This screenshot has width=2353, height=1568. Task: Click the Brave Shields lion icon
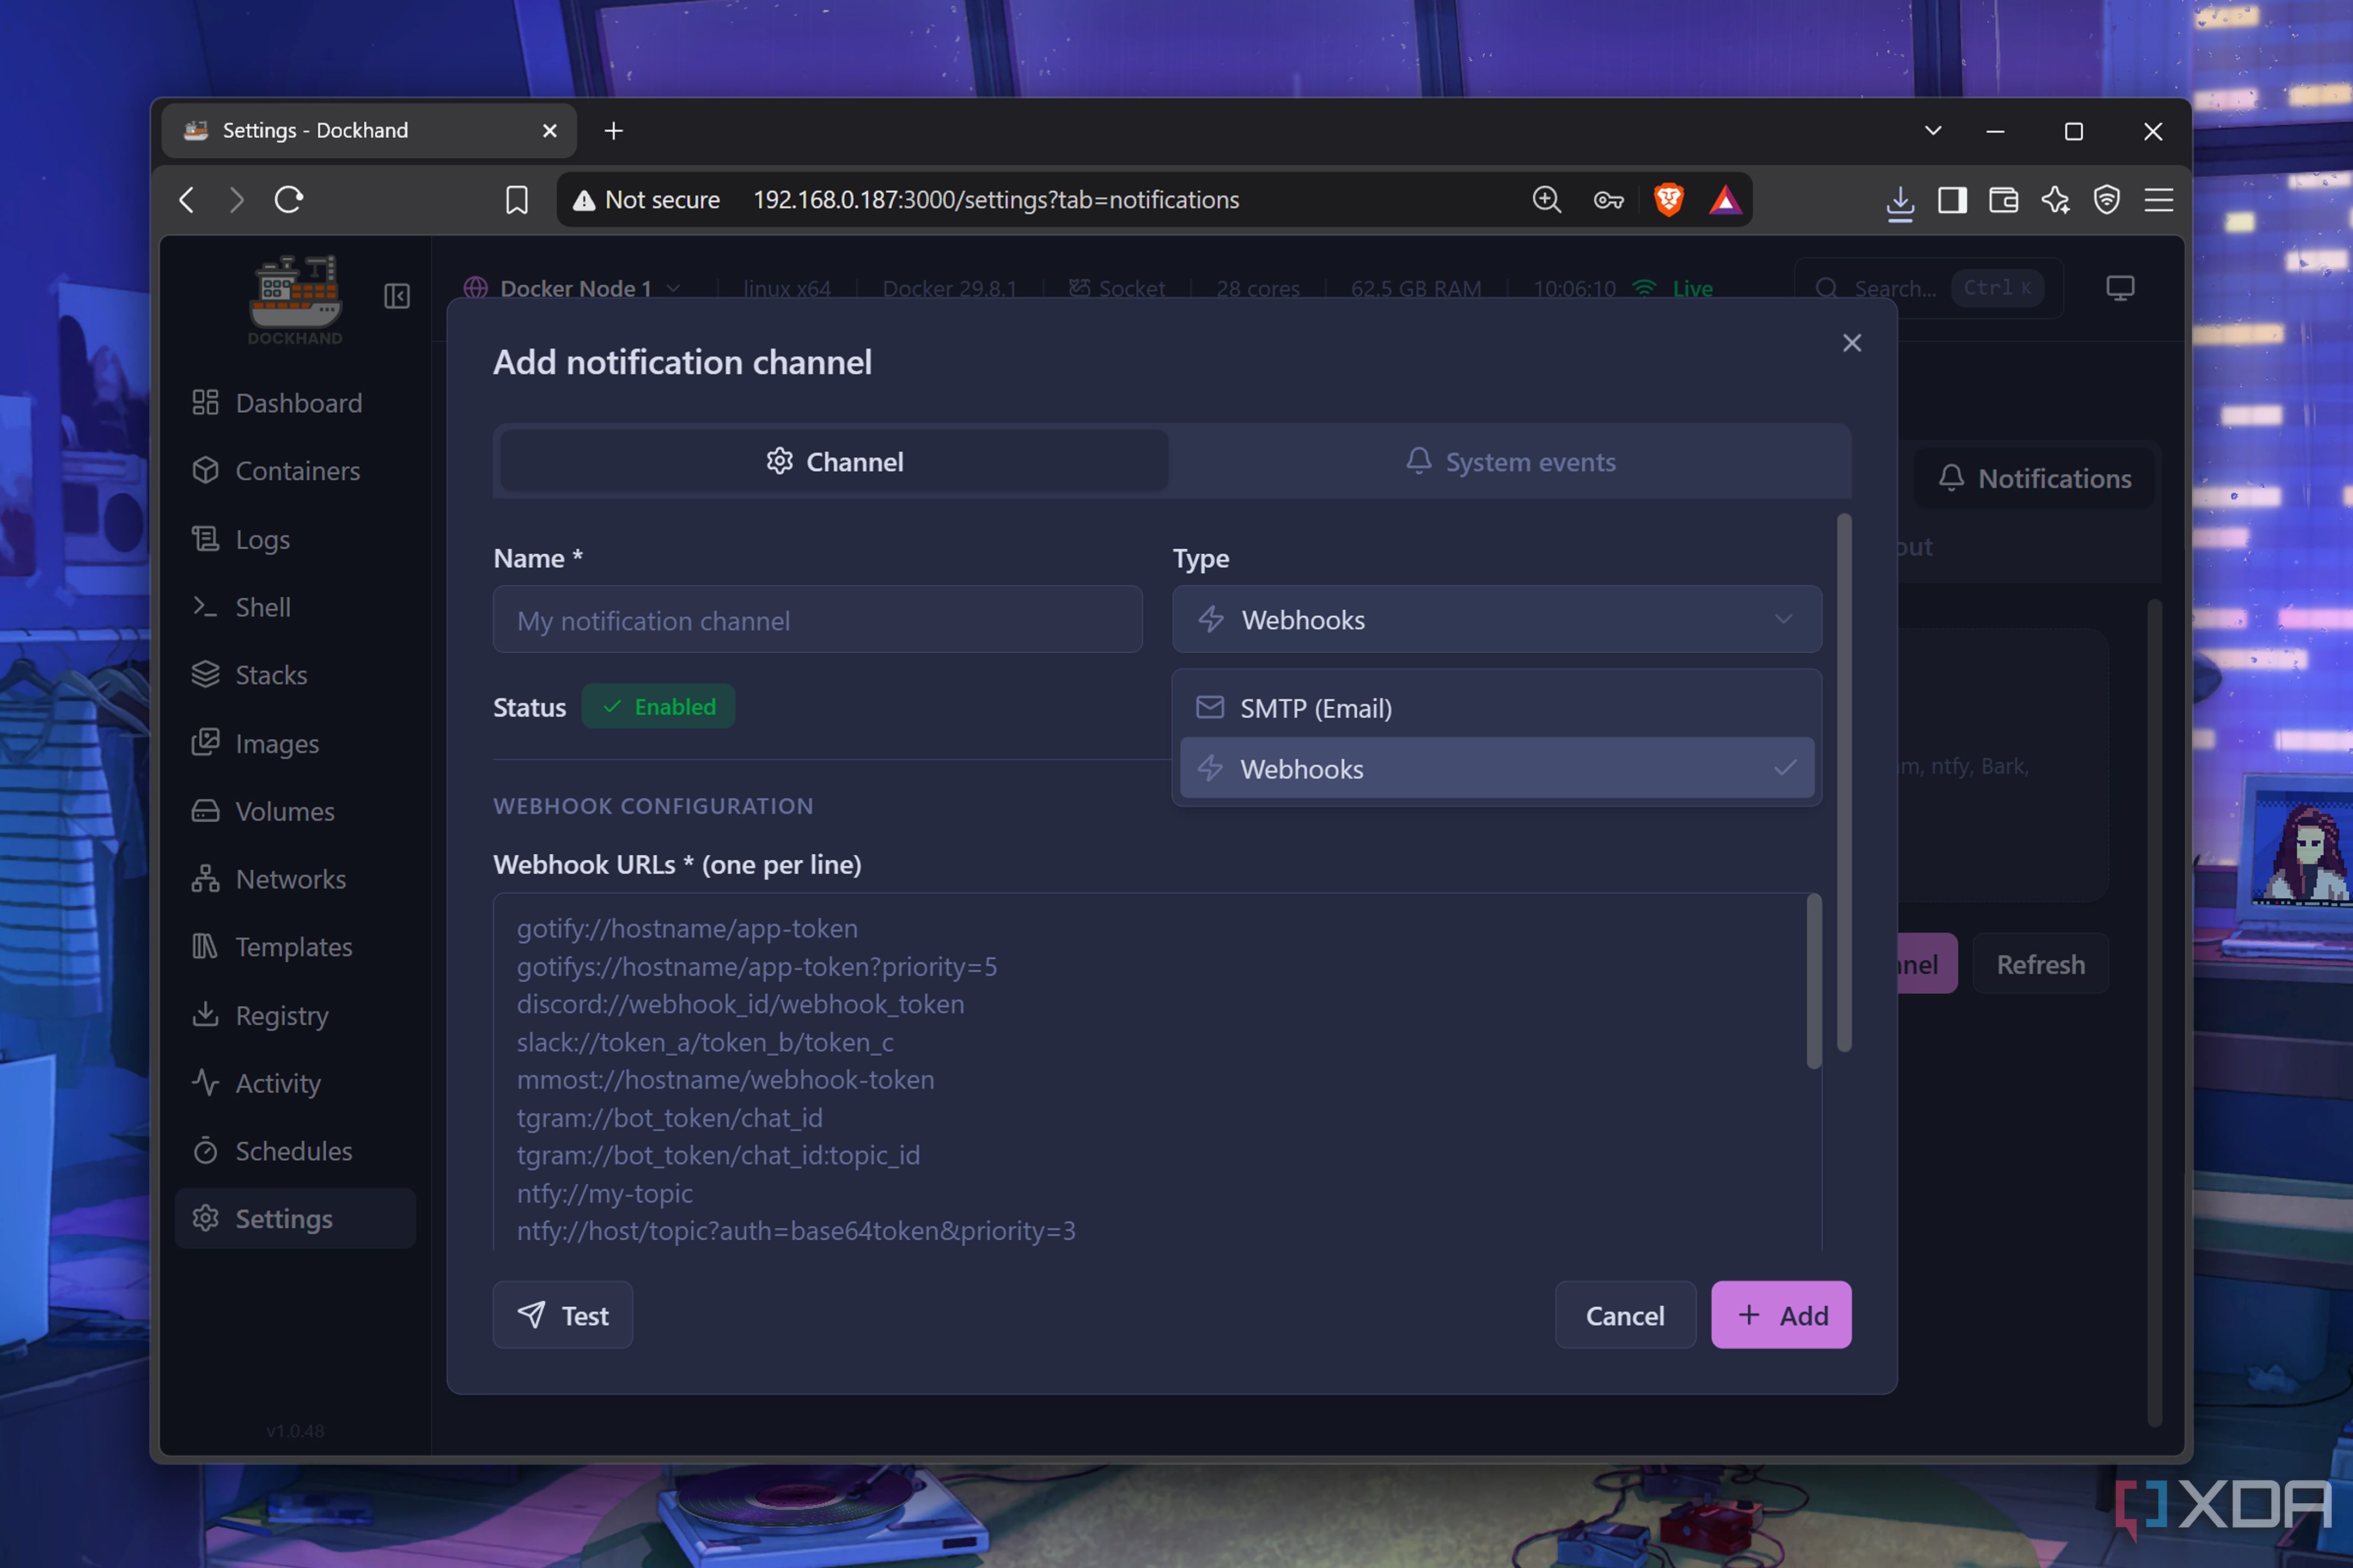(x=1668, y=200)
